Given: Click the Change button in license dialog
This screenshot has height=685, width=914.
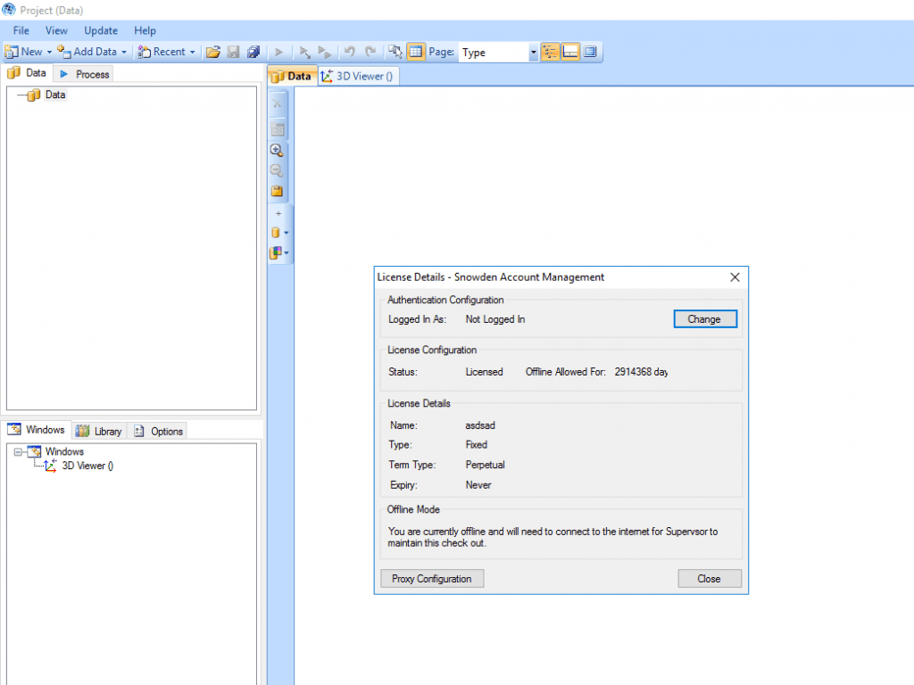Looking at the screenshot, I should click(x=704, y=319).
